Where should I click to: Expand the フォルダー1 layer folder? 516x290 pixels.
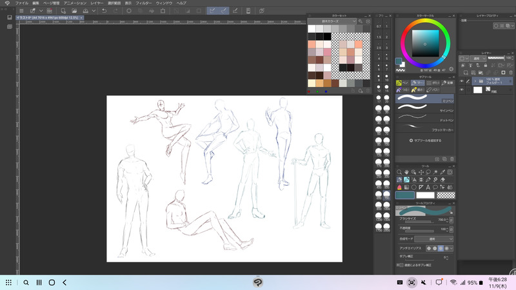(475, 81)
